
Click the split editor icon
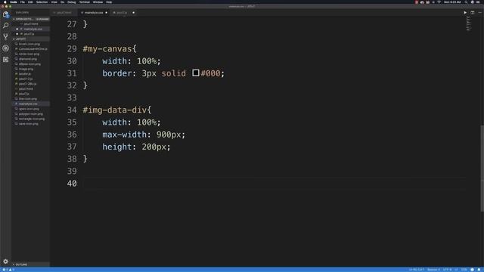pyautogui.click(x=472, y=13)
